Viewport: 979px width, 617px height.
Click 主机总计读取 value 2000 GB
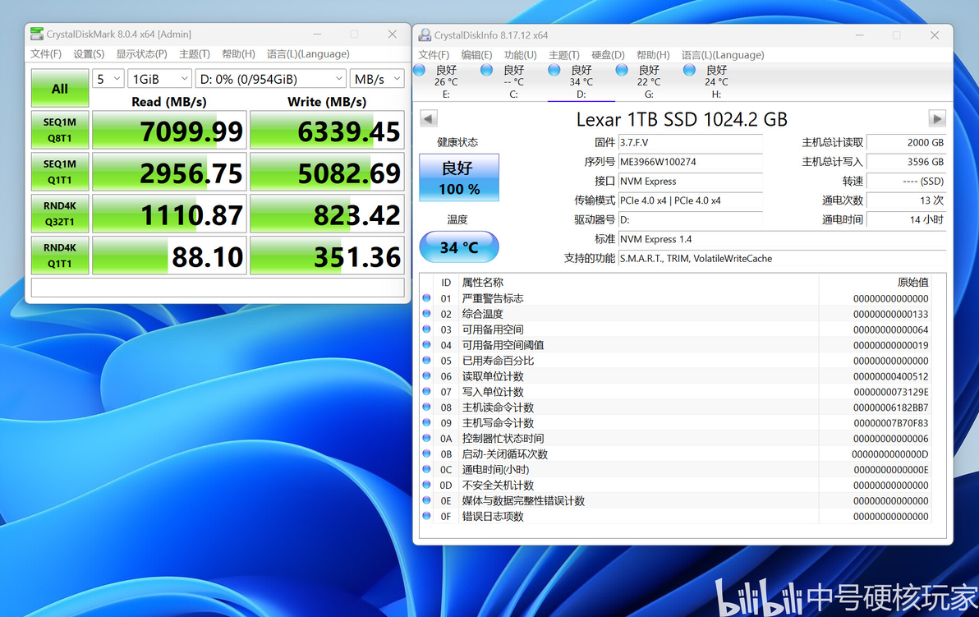906,142
